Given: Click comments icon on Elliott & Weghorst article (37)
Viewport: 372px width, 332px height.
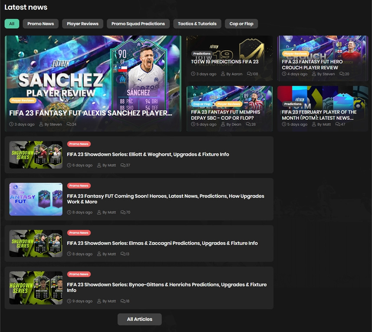Looking at the screenshot, I should tap(123, 165).
